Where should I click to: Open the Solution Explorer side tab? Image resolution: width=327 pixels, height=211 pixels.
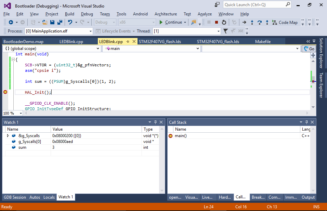(322, 53)
